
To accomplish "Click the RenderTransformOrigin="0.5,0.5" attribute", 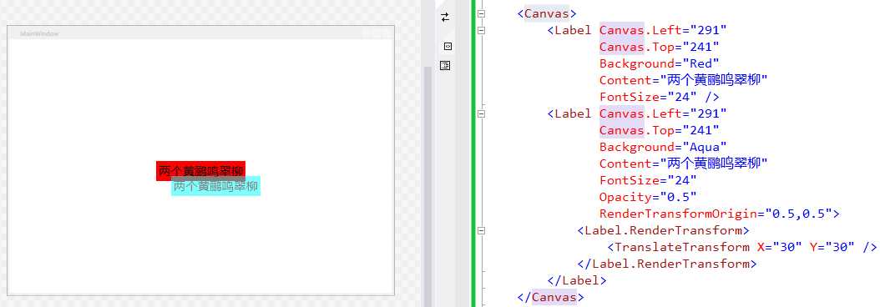I will point(716,214).
